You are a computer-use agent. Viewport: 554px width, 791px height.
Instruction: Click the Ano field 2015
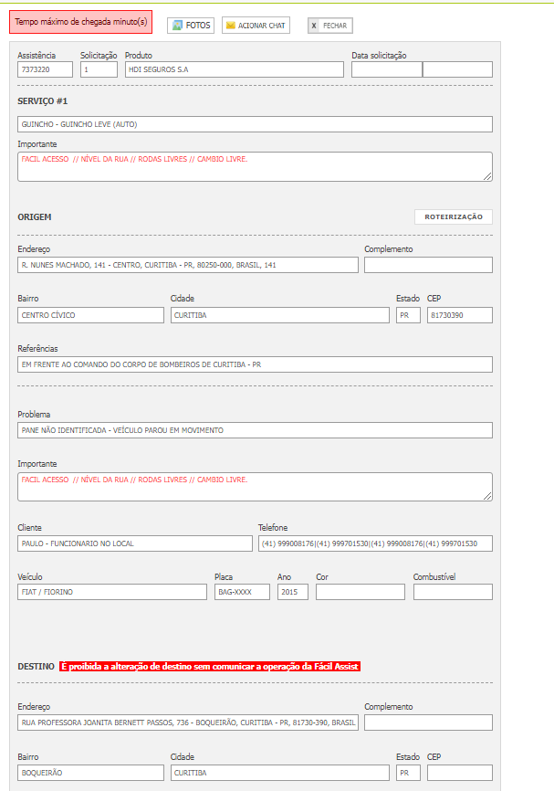click(292, 592)
